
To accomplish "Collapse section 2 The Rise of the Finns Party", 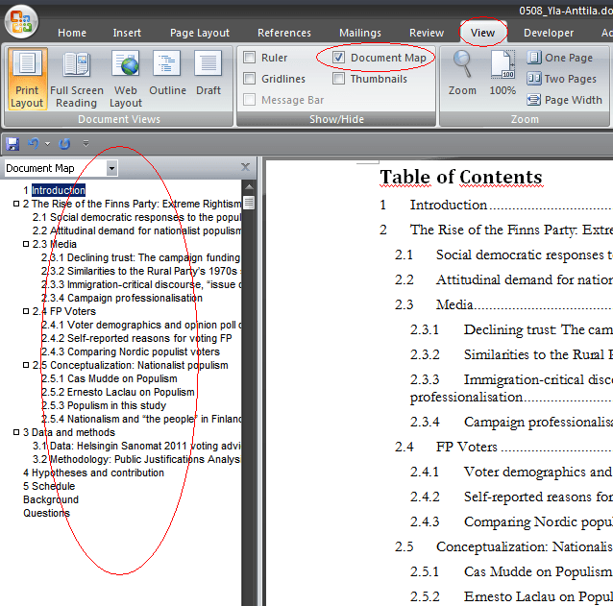I will (16, 204).
